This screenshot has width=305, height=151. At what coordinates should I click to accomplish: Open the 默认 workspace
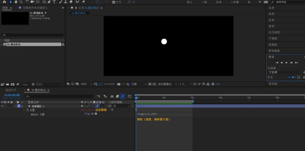click(190, 2)
